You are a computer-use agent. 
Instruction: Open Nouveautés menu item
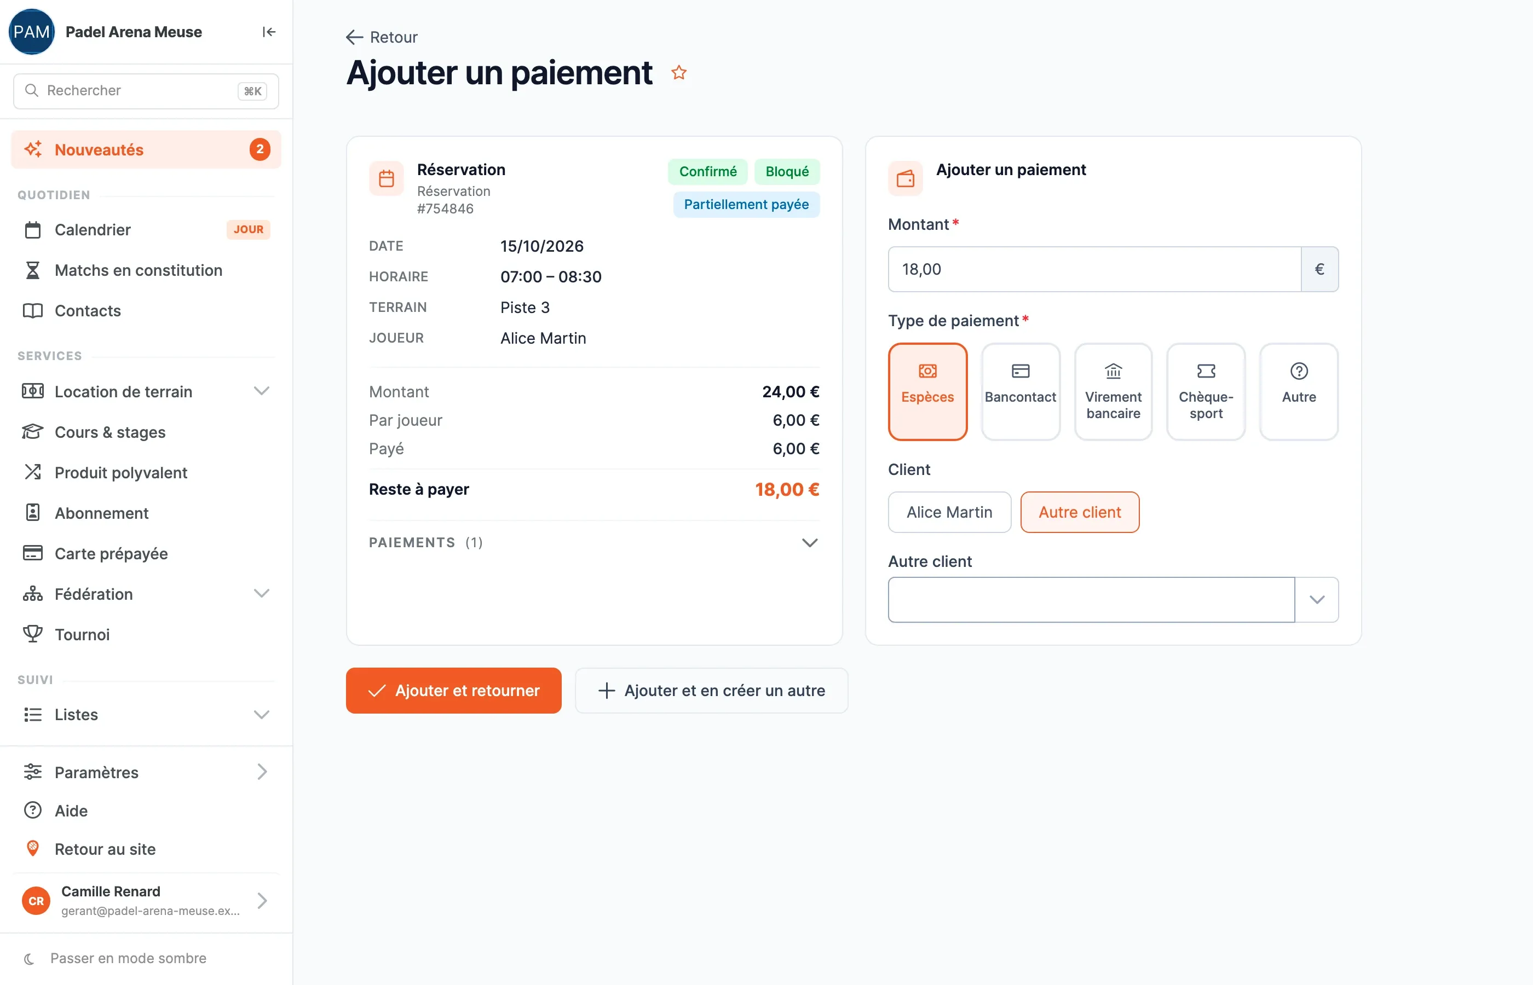tap(146, 150)
